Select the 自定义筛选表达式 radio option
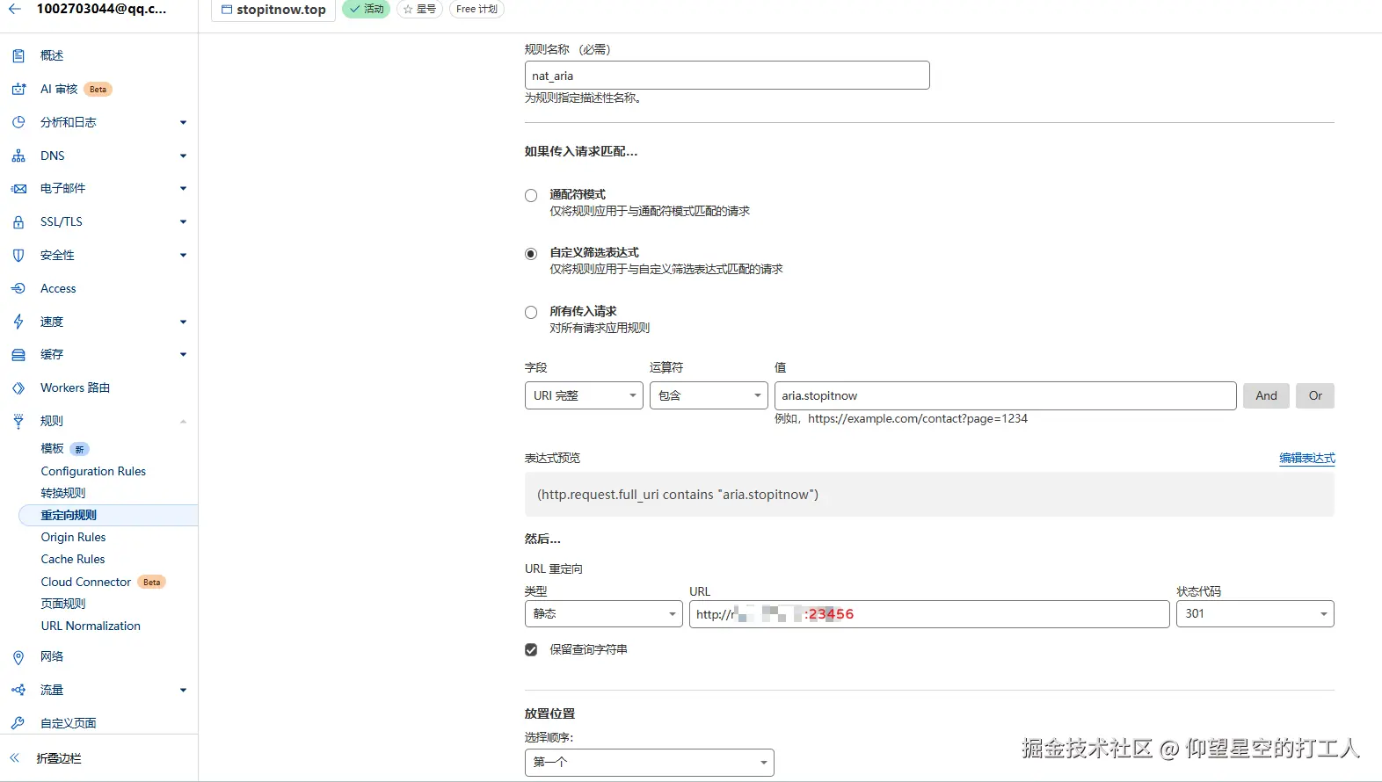The width and height of the screenshot is (1382, 782). tap(531, 254)
